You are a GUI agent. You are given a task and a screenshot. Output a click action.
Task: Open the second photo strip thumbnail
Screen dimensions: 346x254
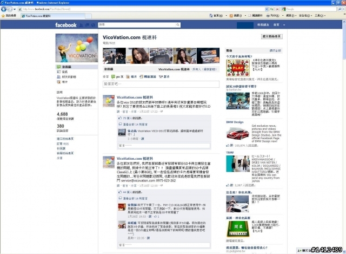138,56
